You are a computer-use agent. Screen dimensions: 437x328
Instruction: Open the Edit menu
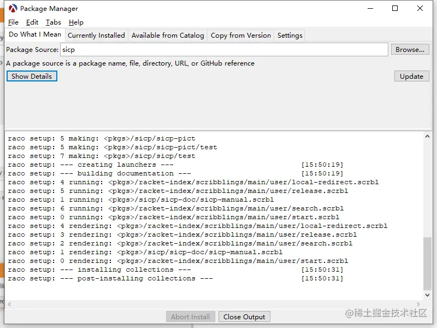click(32, 22)
